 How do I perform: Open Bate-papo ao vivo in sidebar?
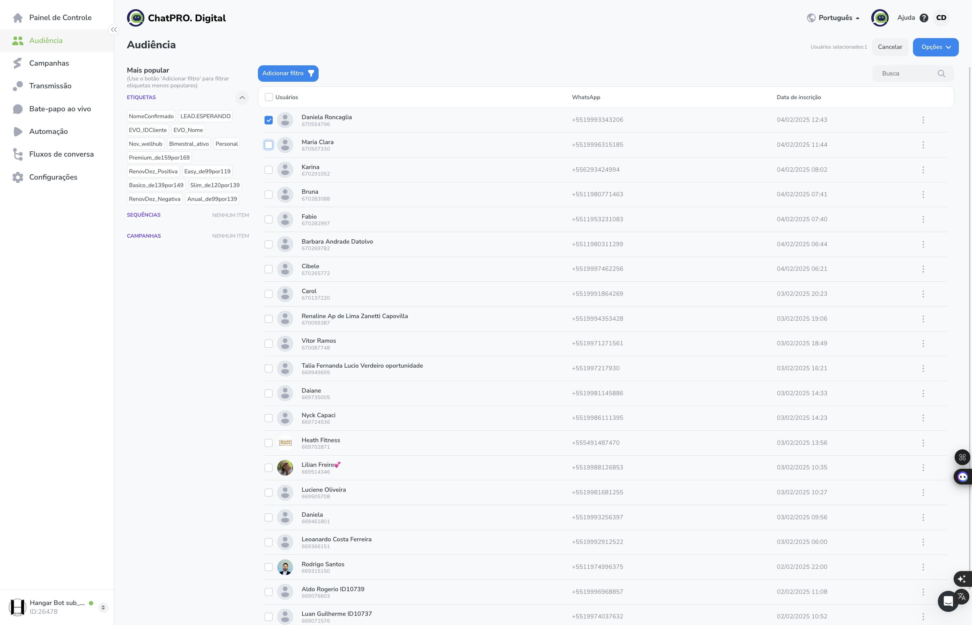[x=60, y=109]
